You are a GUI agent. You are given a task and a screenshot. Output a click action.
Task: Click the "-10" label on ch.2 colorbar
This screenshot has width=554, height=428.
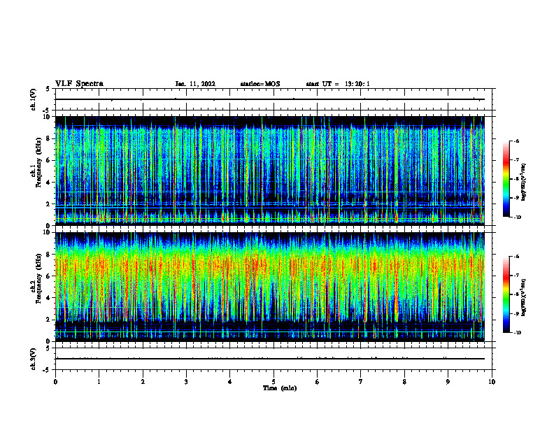(517, 333)
